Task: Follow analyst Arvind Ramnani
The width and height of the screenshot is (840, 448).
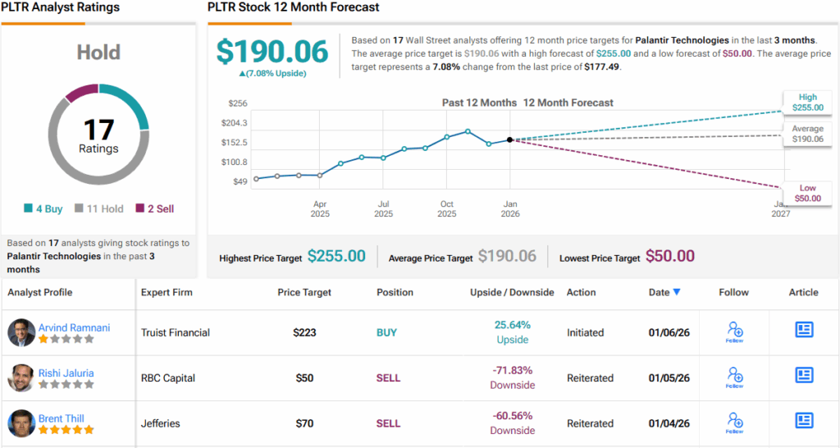Action: pyautogui.click(x=734, y=331)
